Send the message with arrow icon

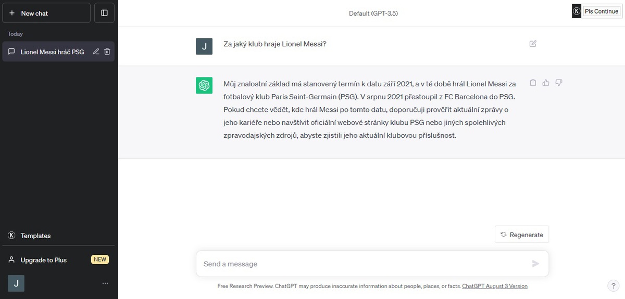(535, 264)
